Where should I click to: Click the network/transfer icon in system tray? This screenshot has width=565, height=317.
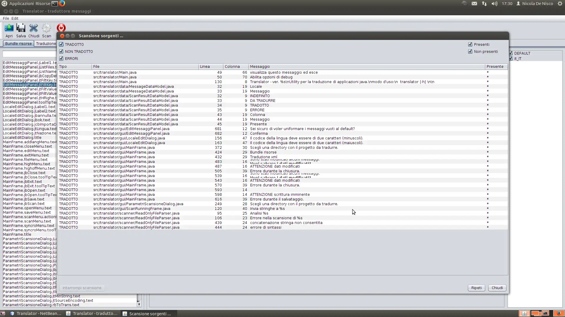tap(484, 4)
